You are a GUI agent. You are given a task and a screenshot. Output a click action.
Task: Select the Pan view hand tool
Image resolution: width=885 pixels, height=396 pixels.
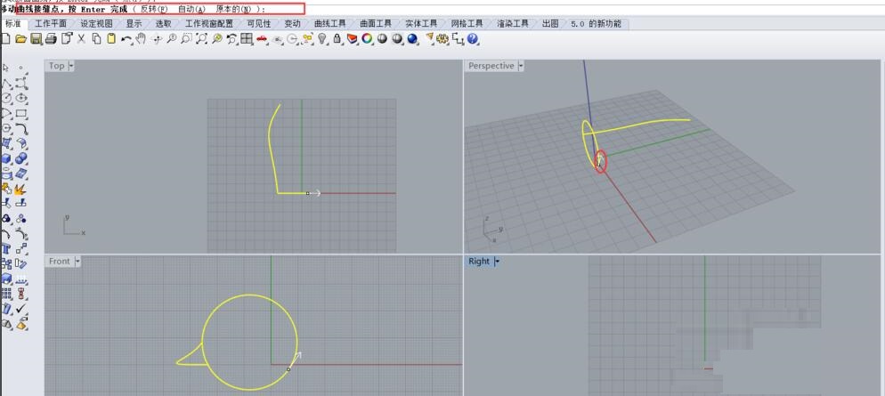[x=142, y=39]
